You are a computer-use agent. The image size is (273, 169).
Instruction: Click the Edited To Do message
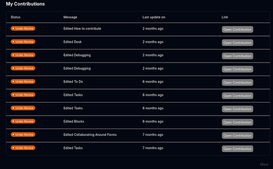pos(73,82)
